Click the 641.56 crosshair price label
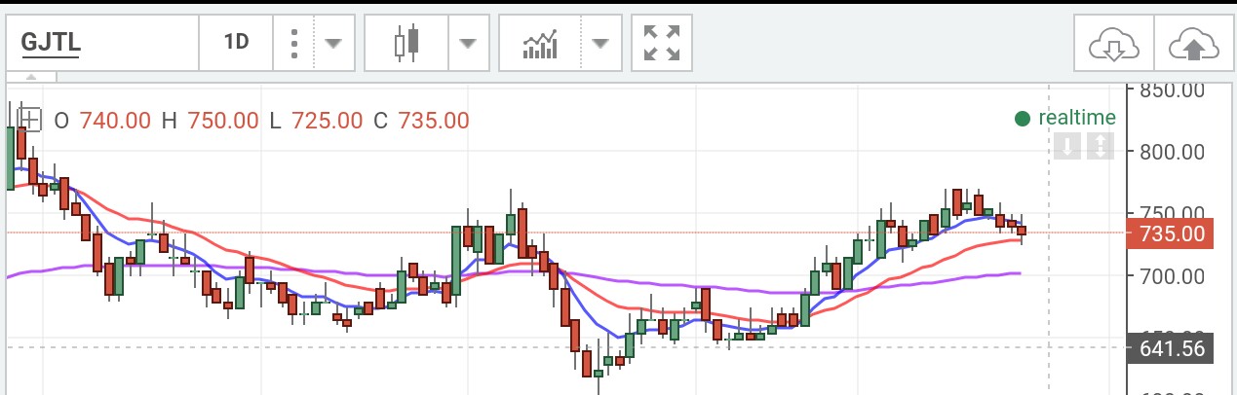1237x395 pixels. point(1170,347)
